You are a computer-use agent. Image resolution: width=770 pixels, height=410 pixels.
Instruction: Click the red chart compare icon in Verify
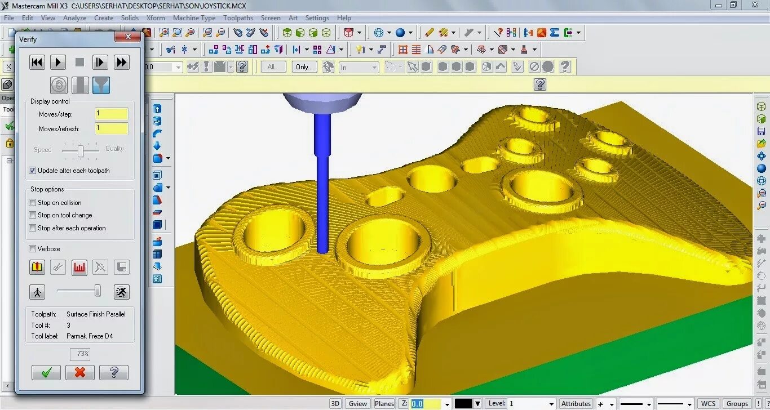pyautogui.click(x=79, y=267)
